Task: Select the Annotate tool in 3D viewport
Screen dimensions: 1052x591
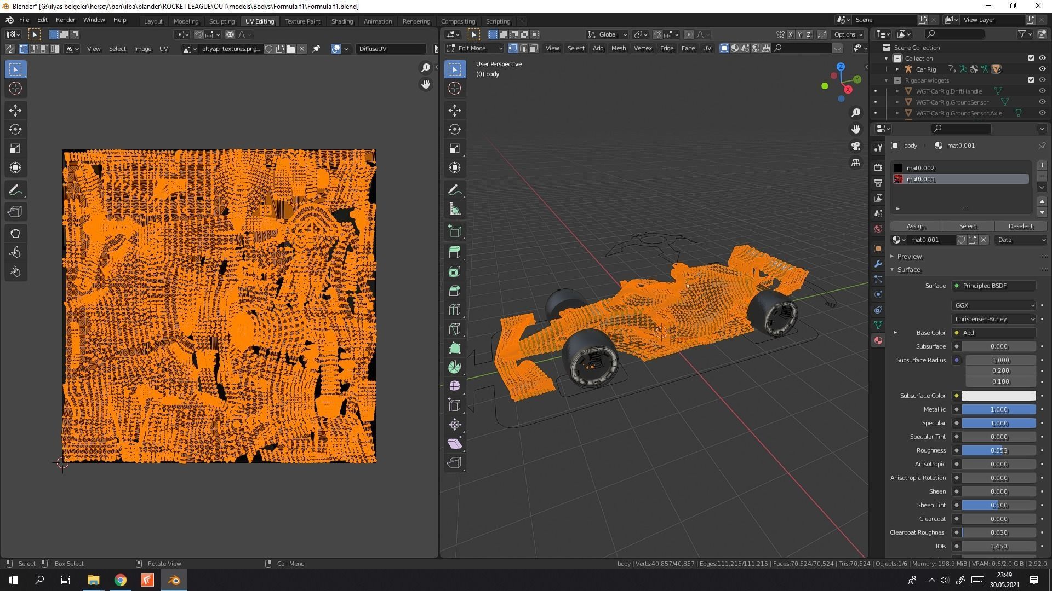Action: [x=454, y=190]
